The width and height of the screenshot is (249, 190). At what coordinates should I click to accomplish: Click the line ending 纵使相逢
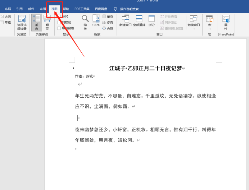(145, 96)
